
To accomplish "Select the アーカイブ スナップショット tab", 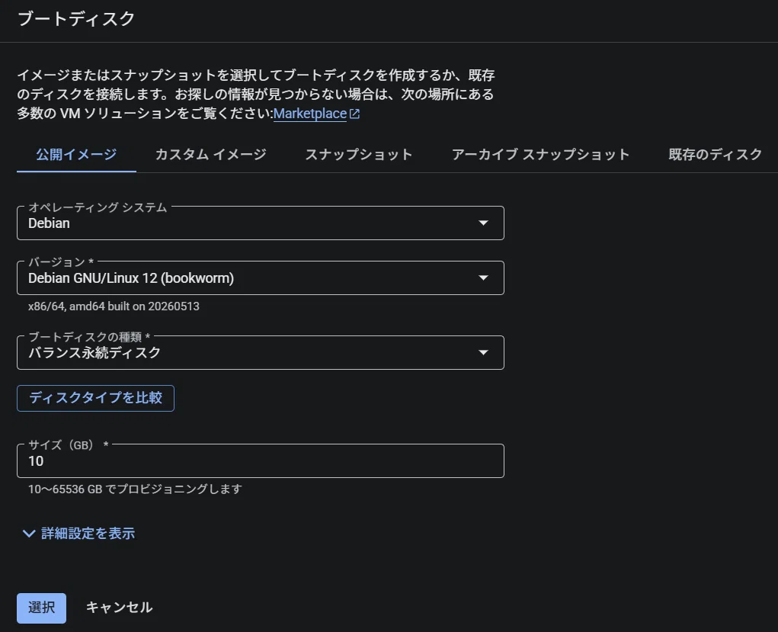I will pyautogui.click(x=540, y=155).
